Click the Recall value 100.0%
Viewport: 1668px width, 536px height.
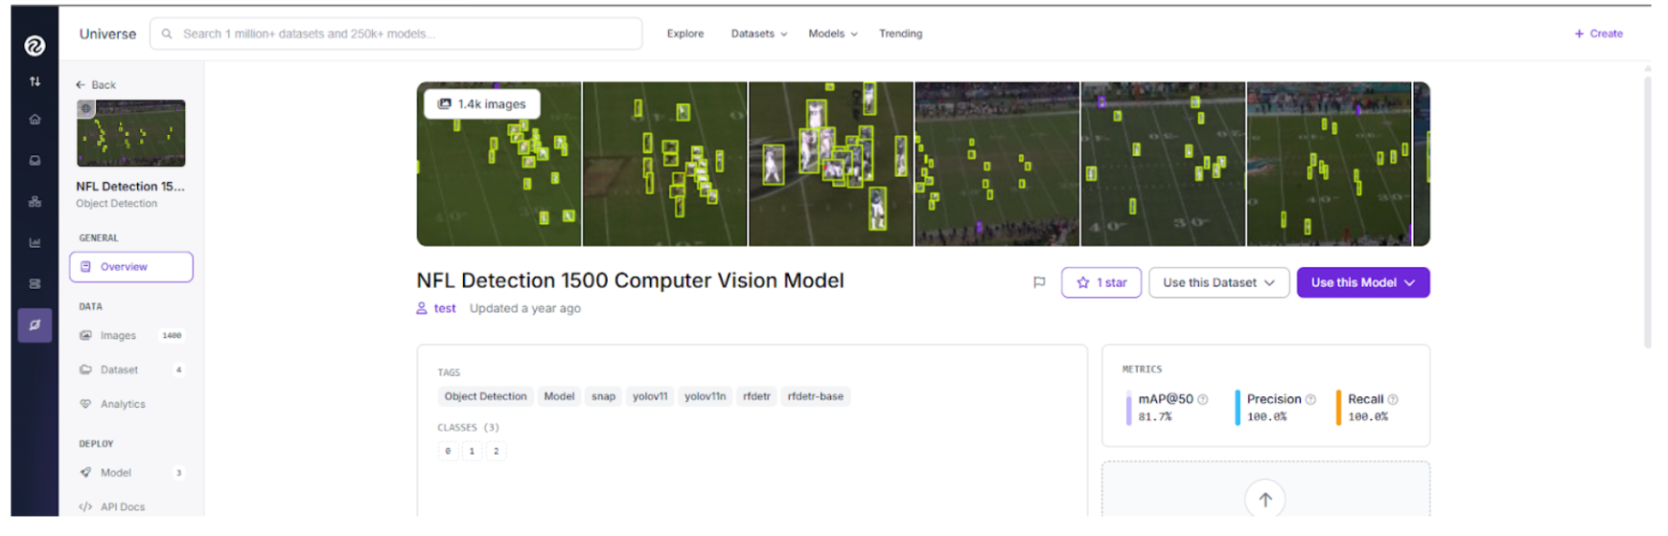(x=1368, y=416)
